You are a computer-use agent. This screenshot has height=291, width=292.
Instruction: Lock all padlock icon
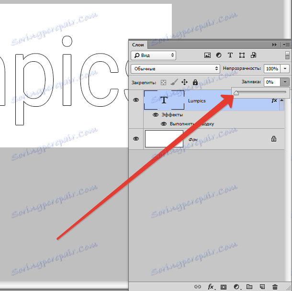coord(195,82)
